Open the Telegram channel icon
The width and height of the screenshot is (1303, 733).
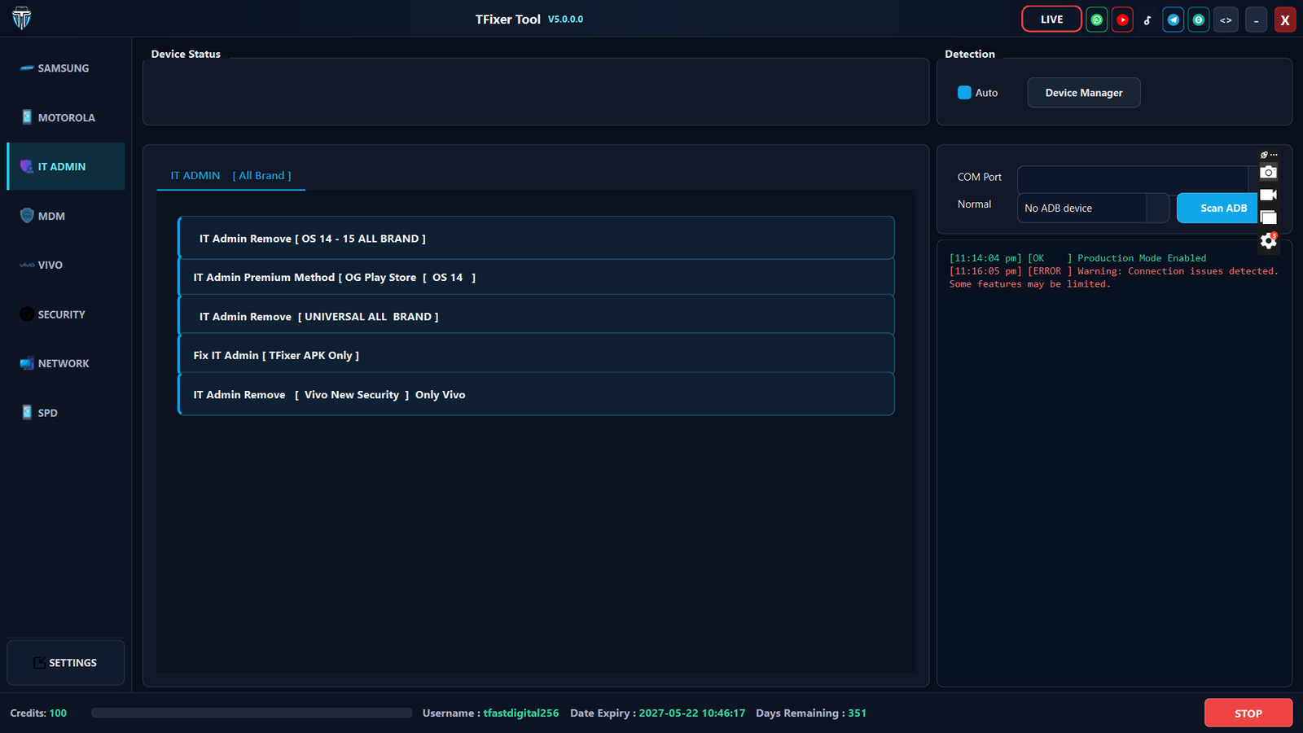coord(1174,20)
